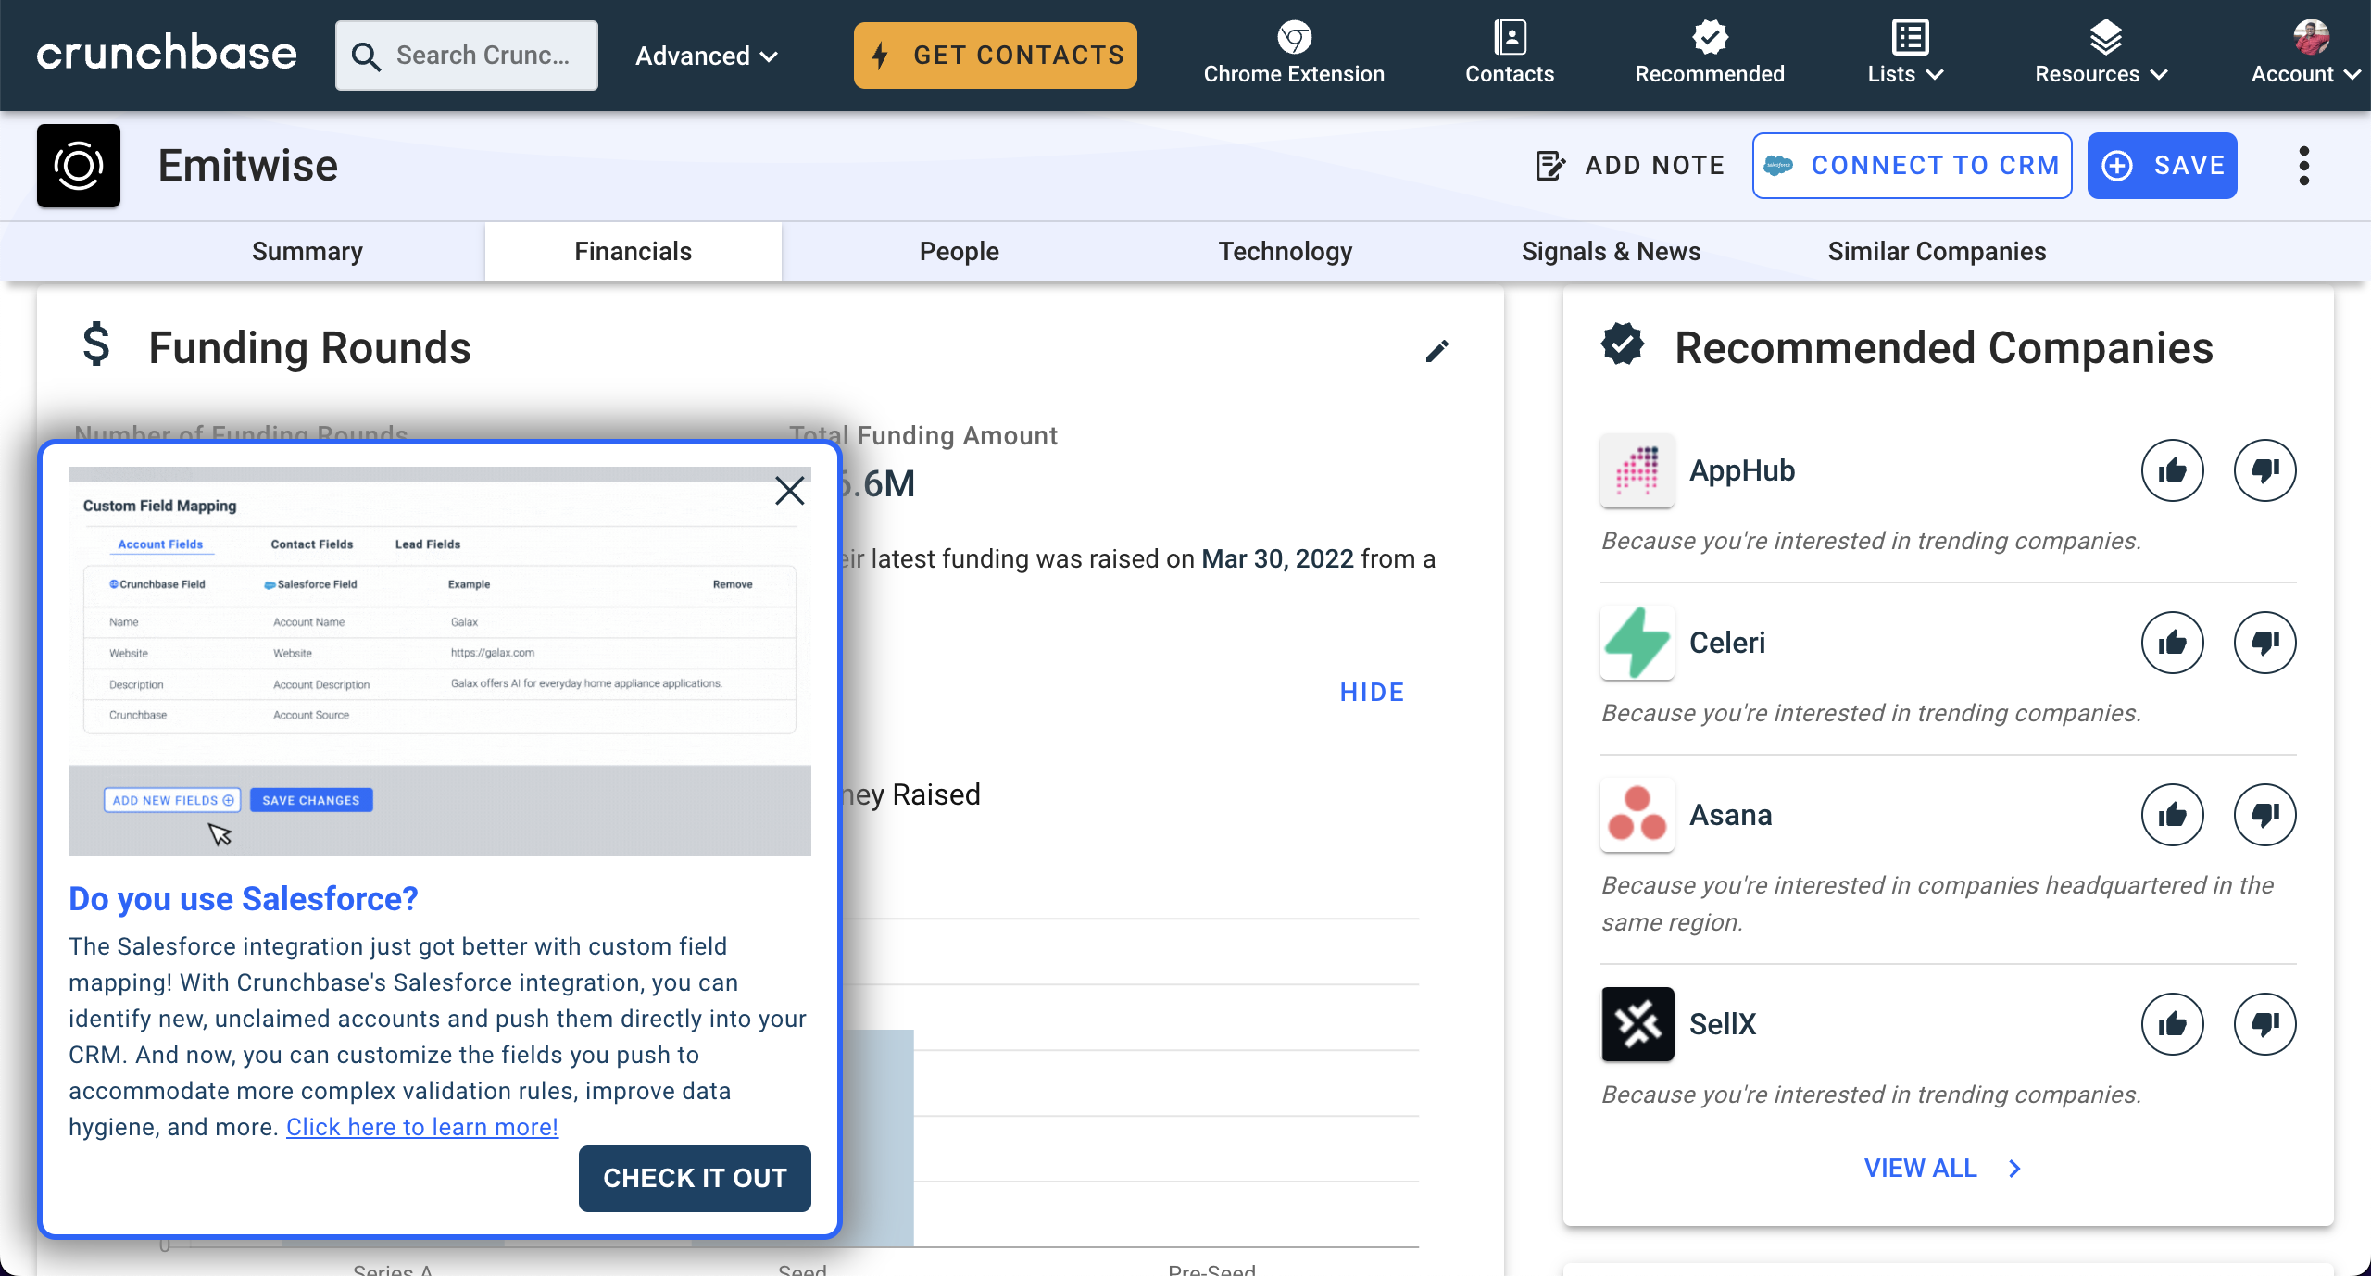Open the Recommended badge icon

pos(1710,38)
